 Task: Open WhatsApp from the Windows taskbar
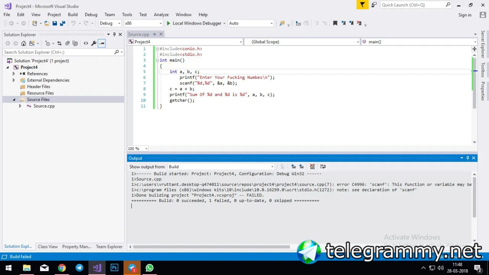tap(149, 268)
